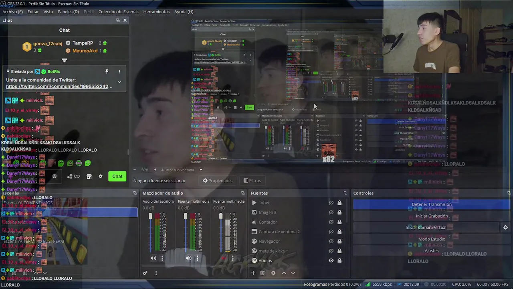Open the emoji picker in chat
Image resolution: width=513 pixels, height=289 pixels.
[55, 176]
